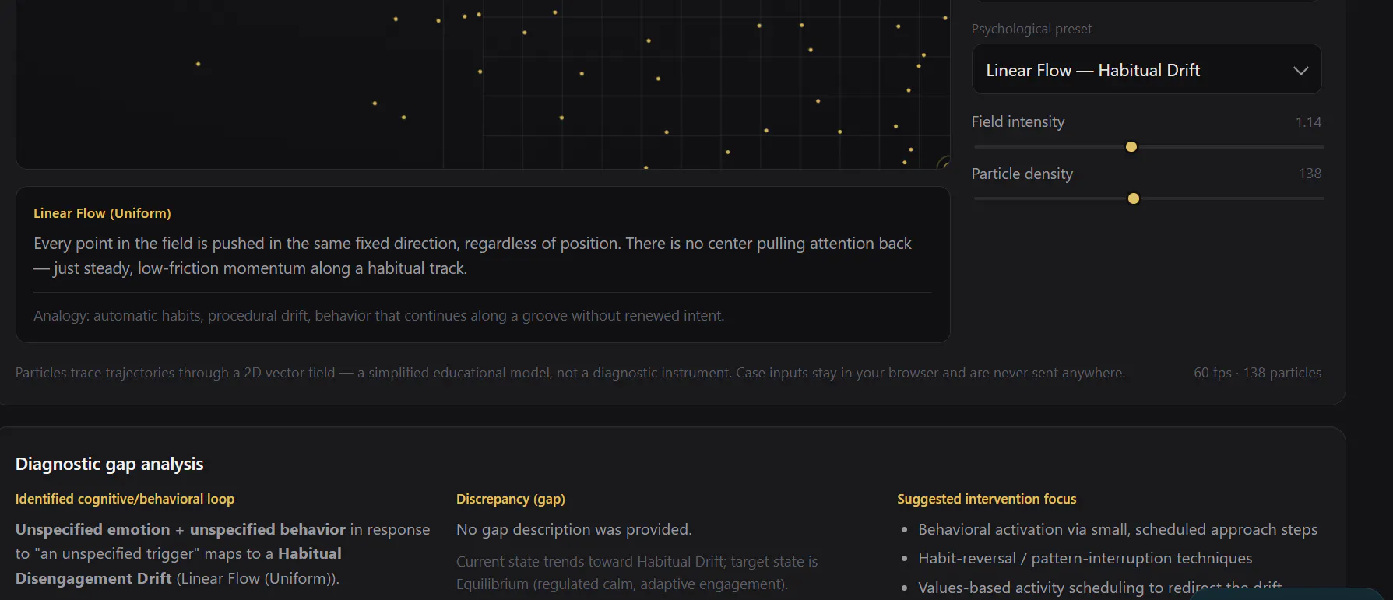Click the Field intensity label
Screen dimensions: 1393x600
point(1018,121)
